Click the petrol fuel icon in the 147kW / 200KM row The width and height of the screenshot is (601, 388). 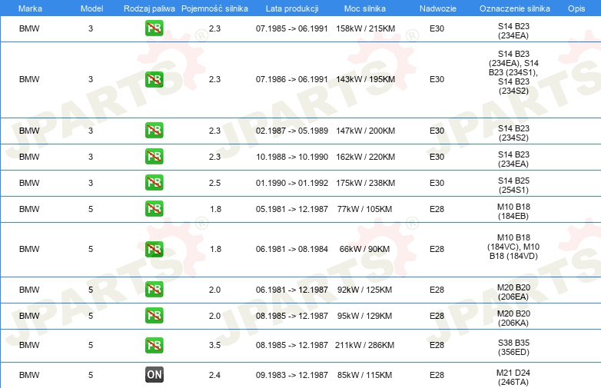click(154, 130)
